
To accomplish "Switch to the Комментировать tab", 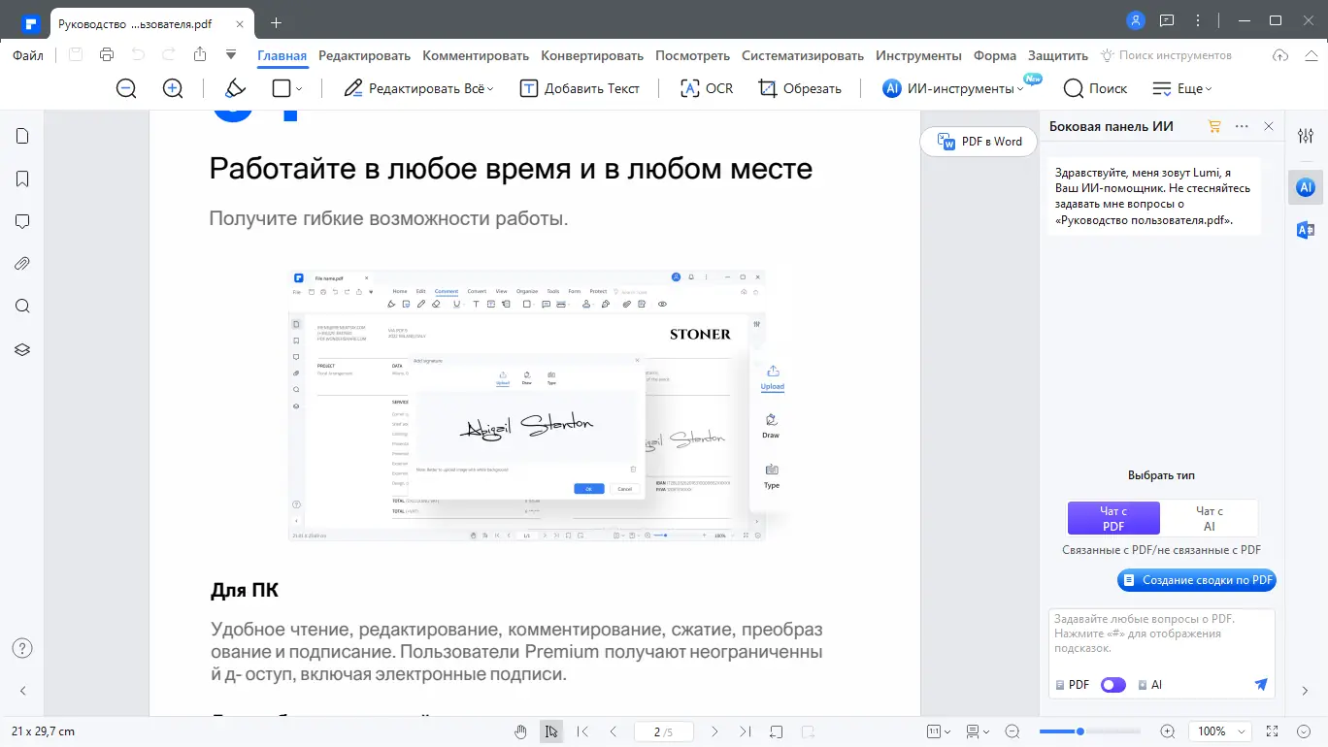I will tap(475, 55).
